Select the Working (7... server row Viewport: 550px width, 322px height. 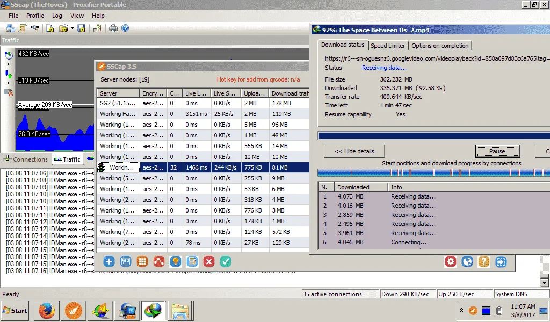coord(204,232)
